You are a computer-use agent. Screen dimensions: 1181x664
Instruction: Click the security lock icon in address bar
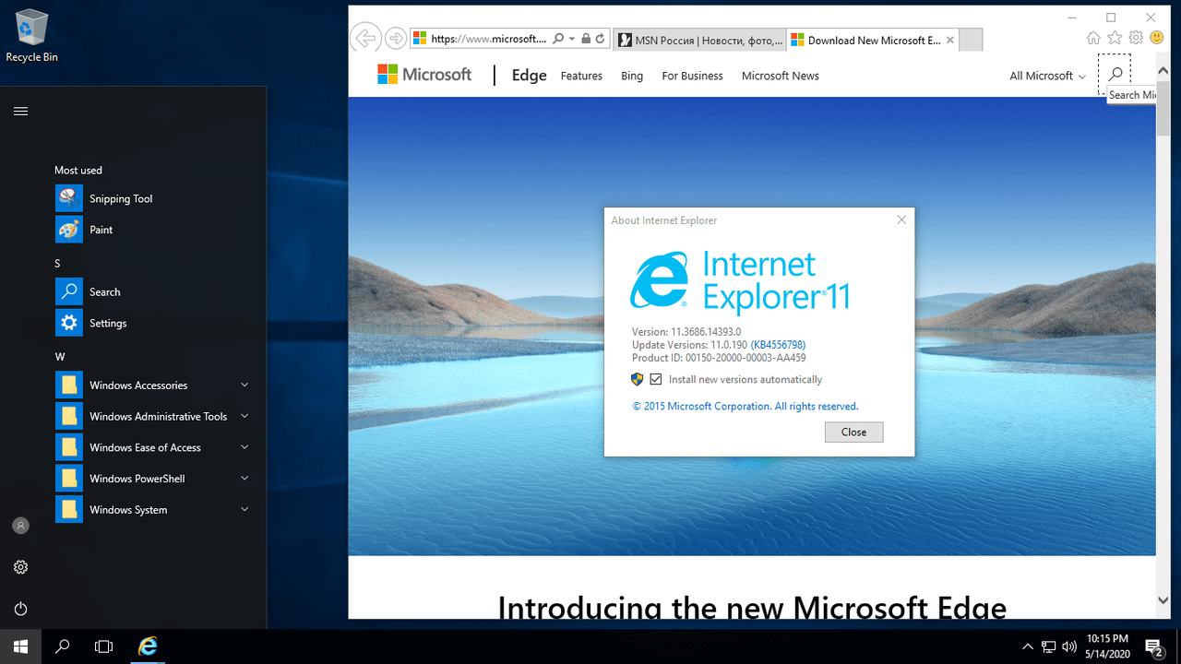click(x=586, y=39)
